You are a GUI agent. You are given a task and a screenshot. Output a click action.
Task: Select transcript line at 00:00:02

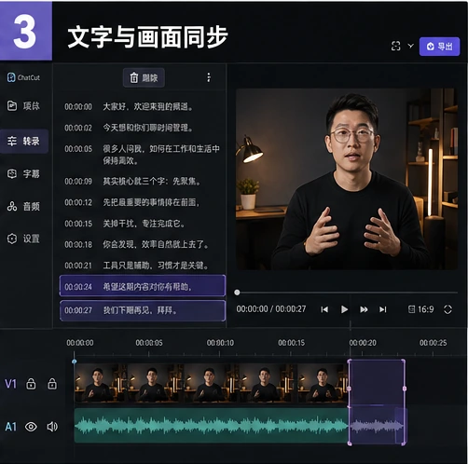click(143, 128)
